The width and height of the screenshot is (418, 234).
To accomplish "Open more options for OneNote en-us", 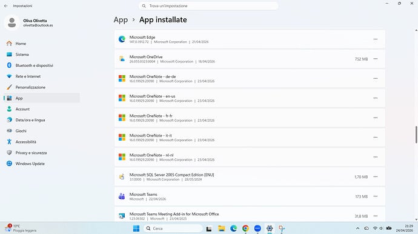I will point(376,98).
